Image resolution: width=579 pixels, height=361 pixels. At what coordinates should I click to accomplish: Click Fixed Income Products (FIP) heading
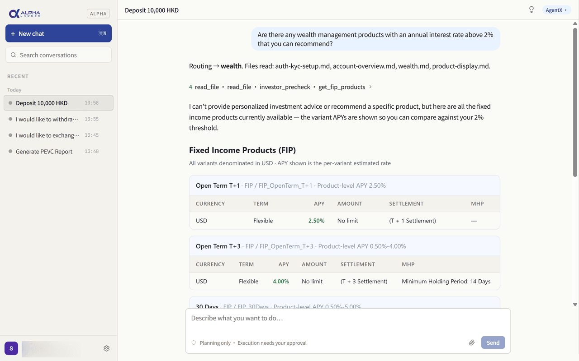point(242,150)
